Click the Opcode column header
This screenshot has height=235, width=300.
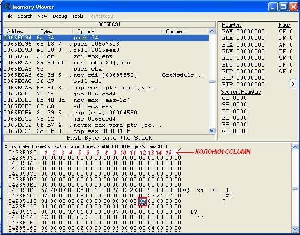(x=86, y=31)
